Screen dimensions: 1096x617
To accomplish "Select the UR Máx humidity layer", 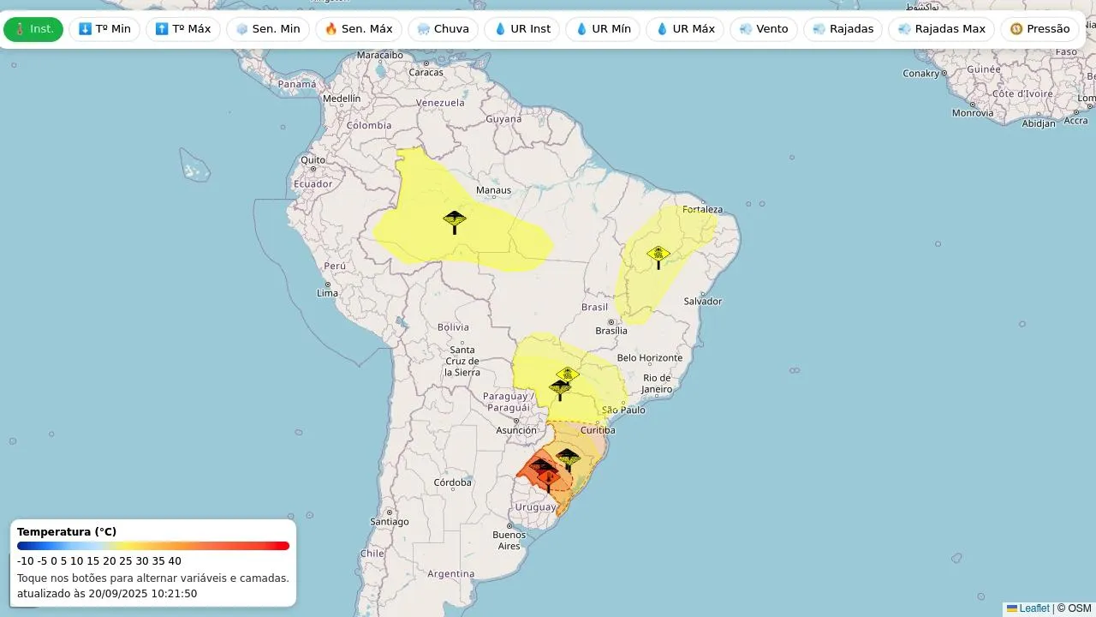I will point(685,29).
